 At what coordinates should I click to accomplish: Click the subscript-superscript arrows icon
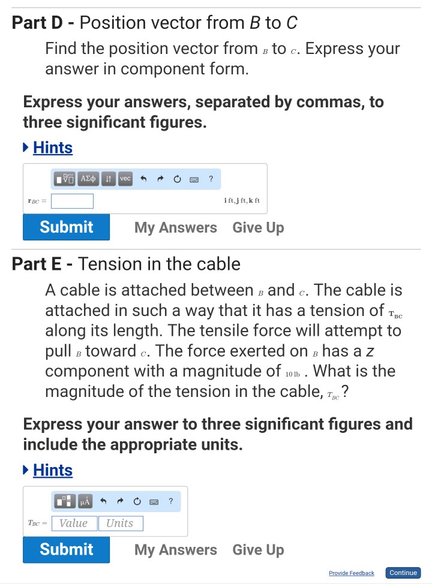pyautogui.click(x=109, y=178)
